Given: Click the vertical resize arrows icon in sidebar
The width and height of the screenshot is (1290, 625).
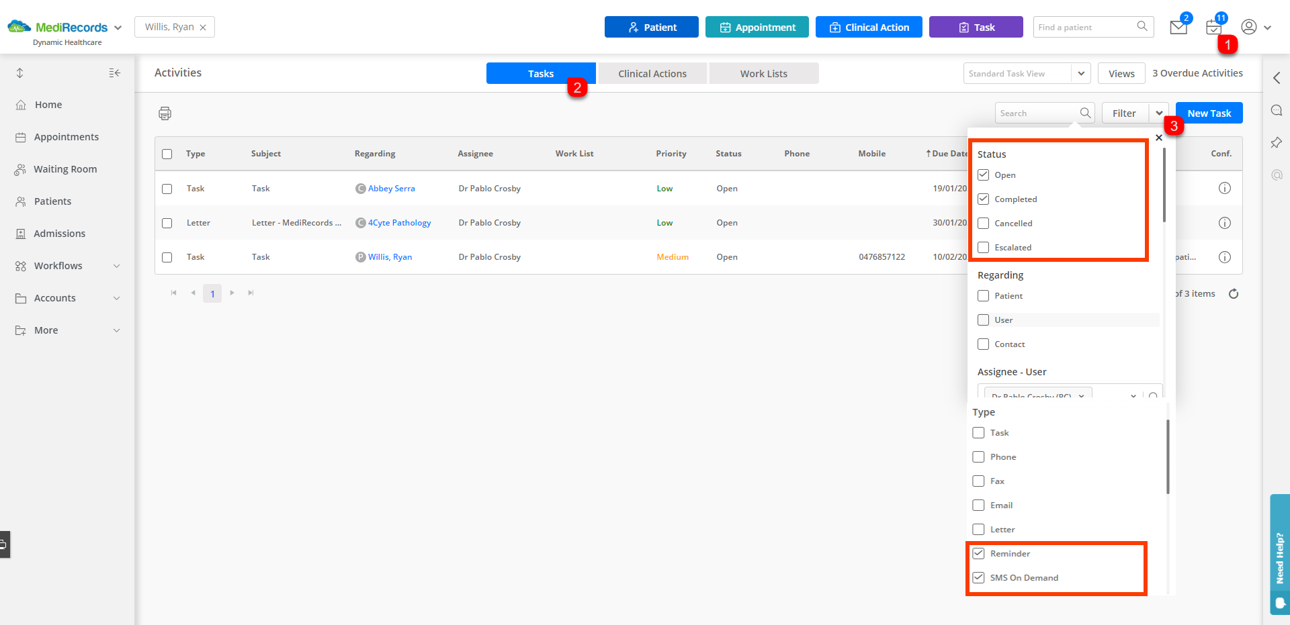Looking at the screenshot, I should click(19, 73).
